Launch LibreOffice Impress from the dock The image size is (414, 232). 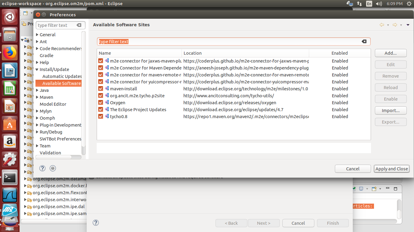[10, 106]
